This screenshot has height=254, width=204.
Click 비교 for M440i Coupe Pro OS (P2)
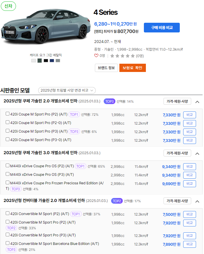(x=189, y=166)
